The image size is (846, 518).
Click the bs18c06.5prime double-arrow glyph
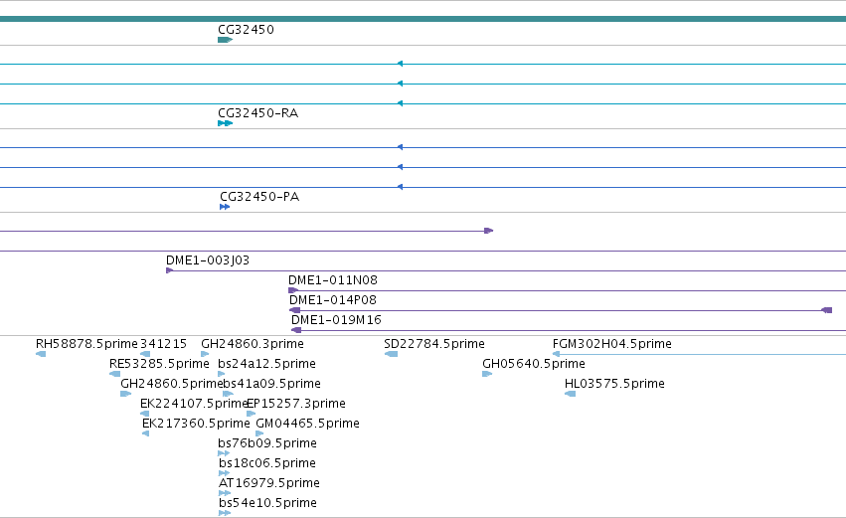click(x=225, y=474)
